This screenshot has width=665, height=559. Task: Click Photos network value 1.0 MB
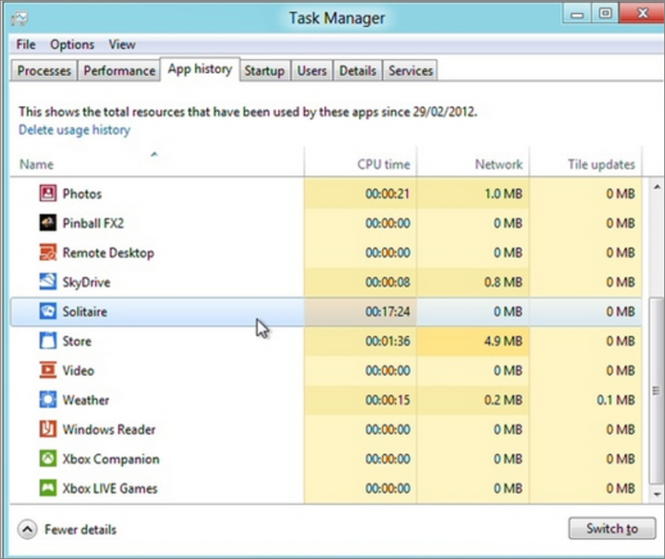click(x=503, y=193)
